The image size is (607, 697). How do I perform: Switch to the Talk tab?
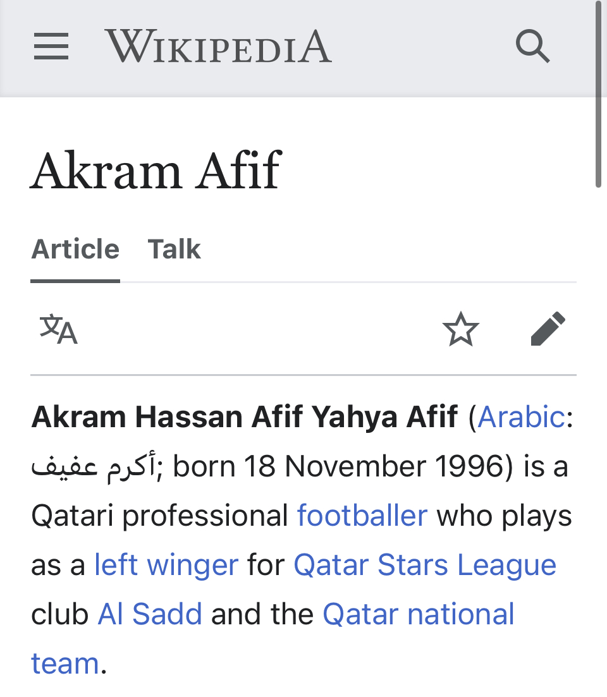[x=174, y=249]
